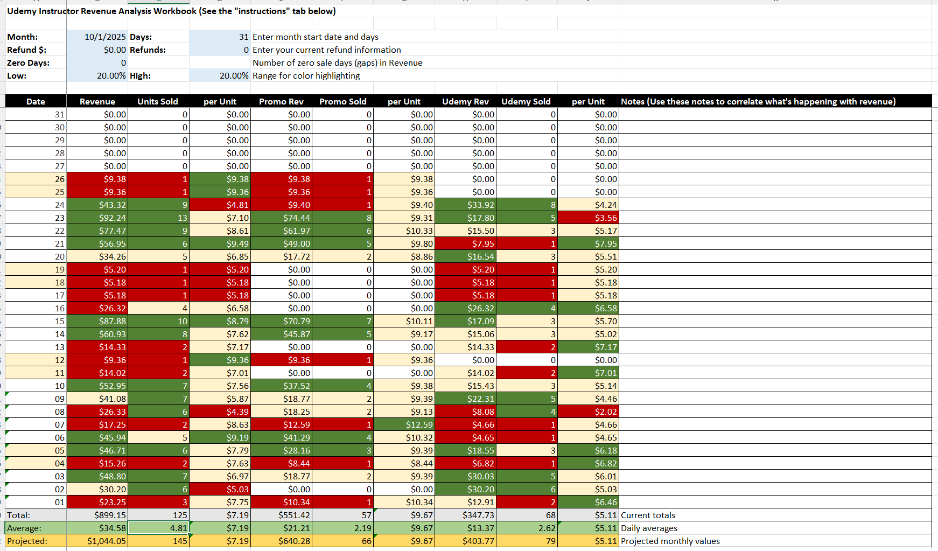The height and width of the screenshot is (551, 938).
Task: Click revenue cell $87.88 for day 15
Action: tap(97, 321)
